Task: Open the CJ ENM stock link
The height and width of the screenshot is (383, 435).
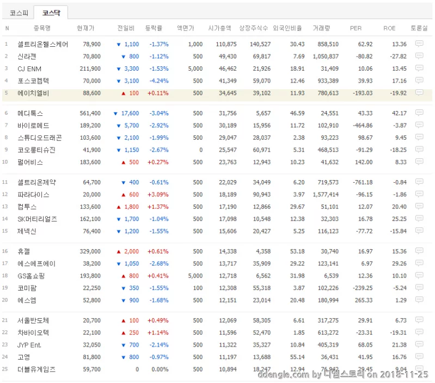Action: (x=29, y=69)
